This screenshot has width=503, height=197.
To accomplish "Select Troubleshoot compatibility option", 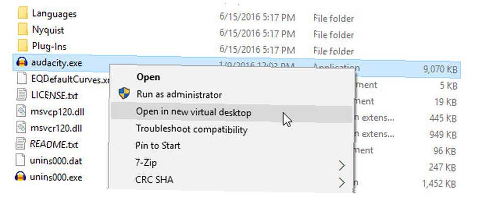I will click(192, 130).
